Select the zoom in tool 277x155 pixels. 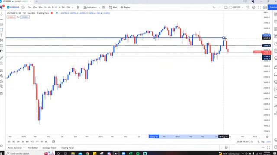1,63
